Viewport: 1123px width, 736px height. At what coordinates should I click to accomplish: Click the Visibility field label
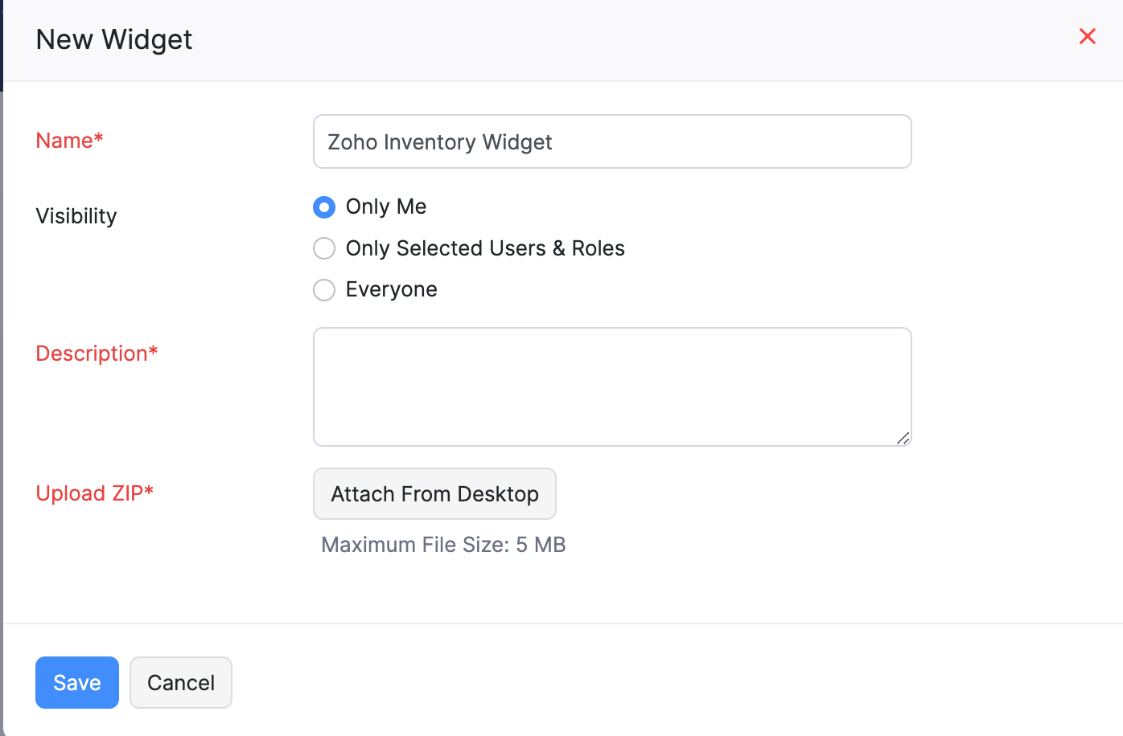coord(76,216)
